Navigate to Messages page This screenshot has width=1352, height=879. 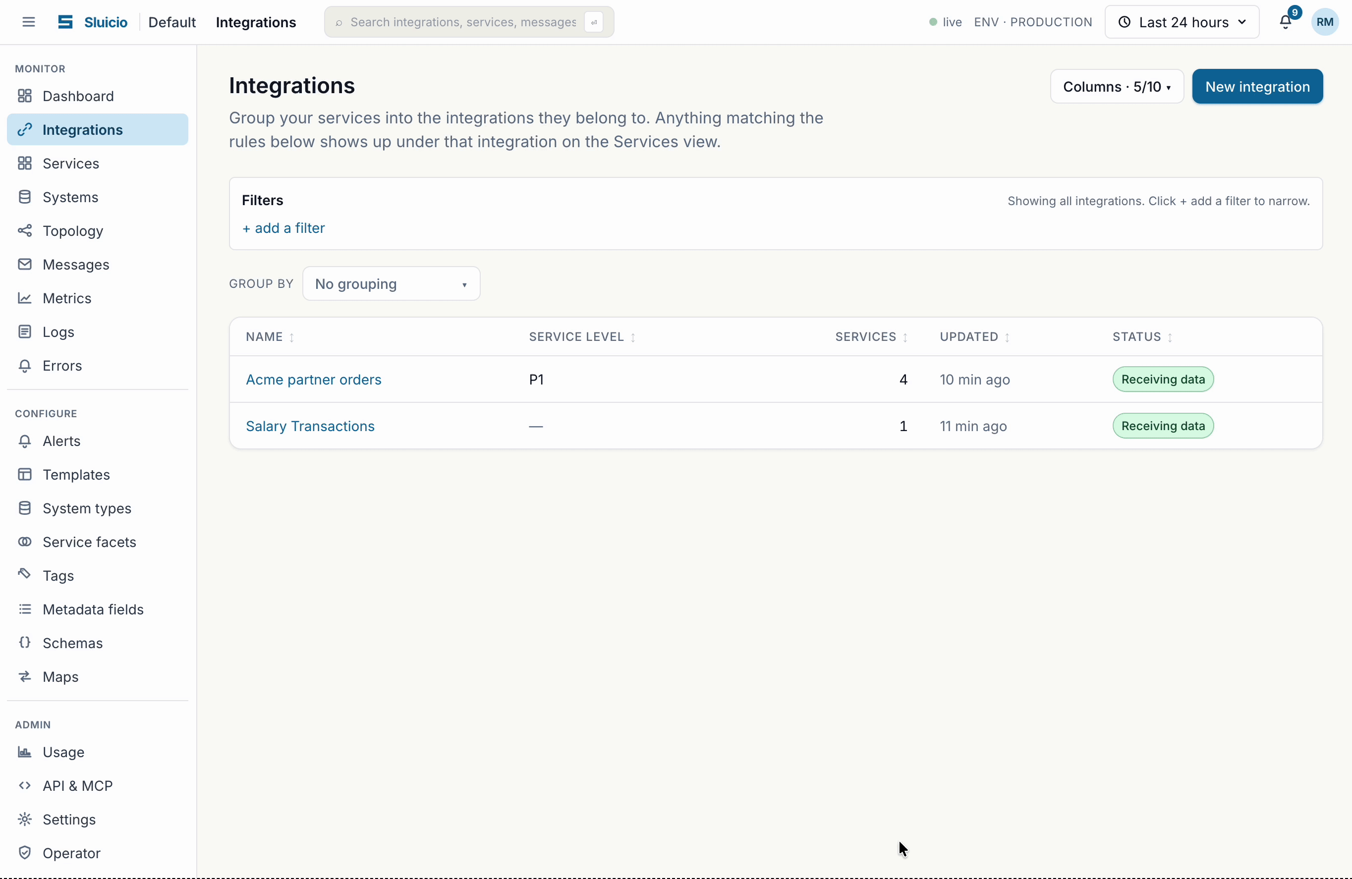(98, 265)
